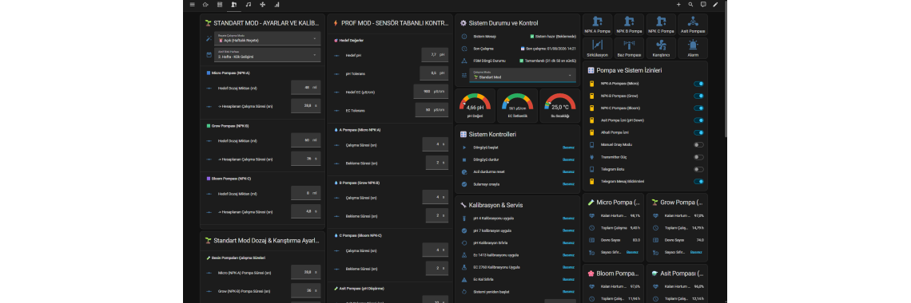Click Micro Pompası Hedef Dozaj Miktarı field
The height and width of the screenshot is (303, 911).
(x=305, y=88)
